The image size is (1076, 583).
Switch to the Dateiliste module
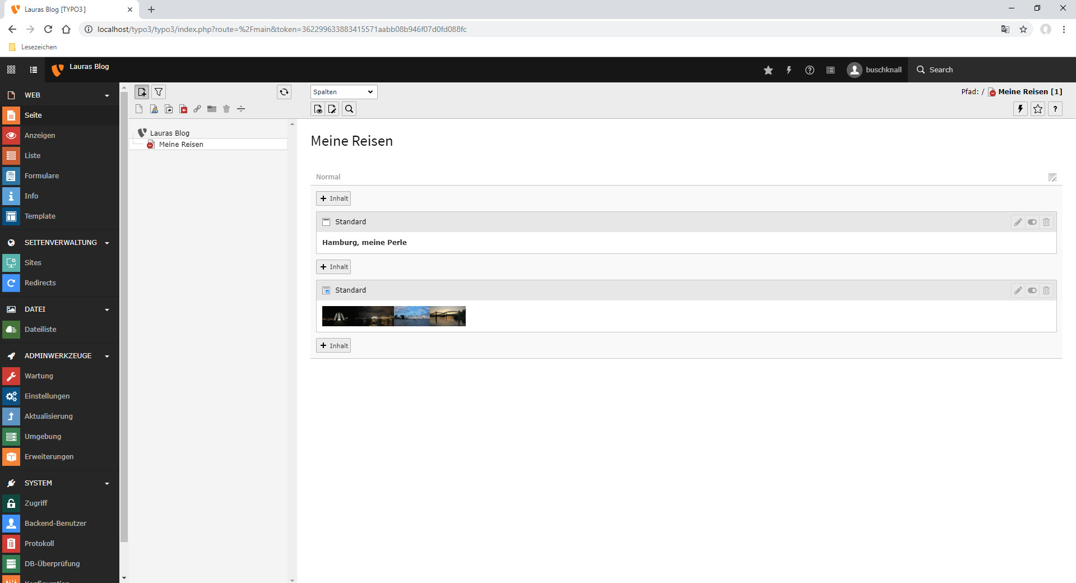click(x=40, y=329)
